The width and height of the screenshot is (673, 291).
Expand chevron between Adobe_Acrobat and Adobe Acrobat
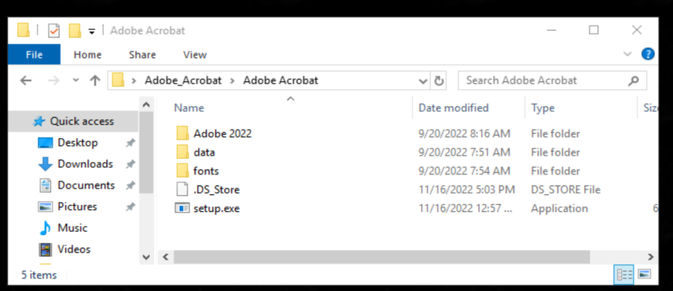(x=233, y=81)
